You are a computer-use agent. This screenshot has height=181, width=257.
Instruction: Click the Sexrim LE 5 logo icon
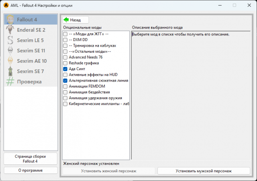pos(11,40)
